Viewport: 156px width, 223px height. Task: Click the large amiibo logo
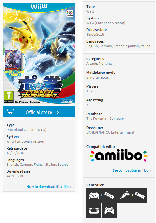coord(119,155)
